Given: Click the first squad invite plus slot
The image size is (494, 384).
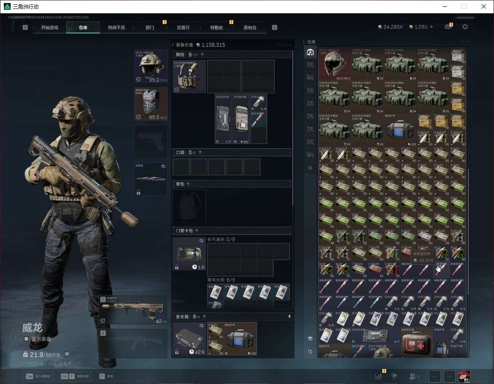Looking at the screenshot, I should (x=435, y=376).
